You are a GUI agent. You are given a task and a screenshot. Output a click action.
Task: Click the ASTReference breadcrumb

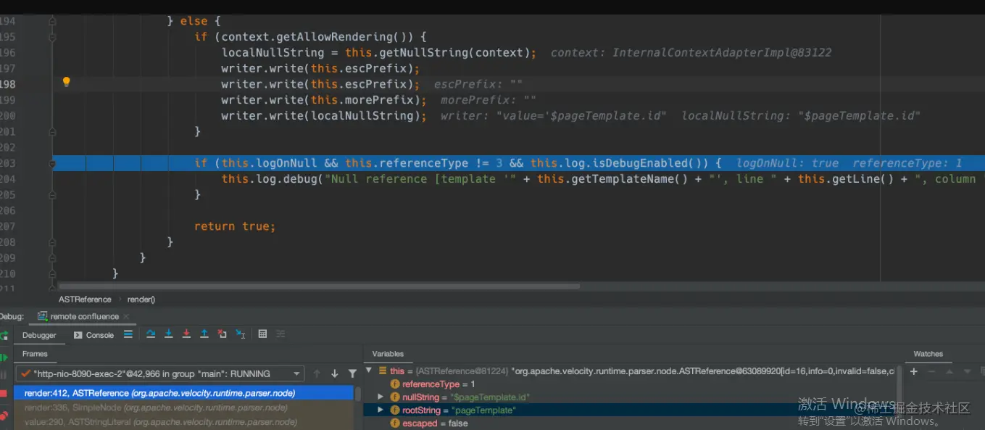click(x=85, y=299)
